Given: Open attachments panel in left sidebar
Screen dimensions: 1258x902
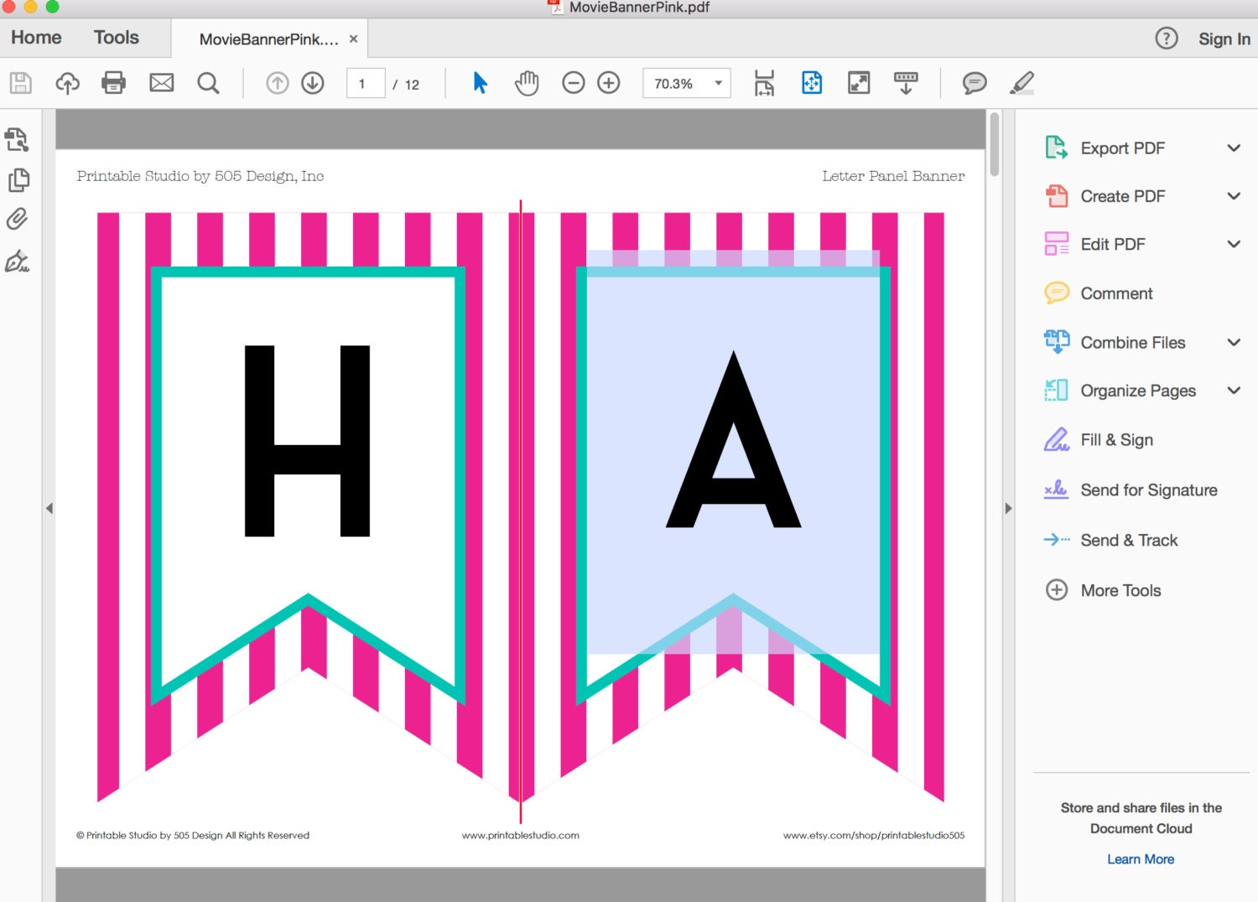Looking at the screenshot, I should coord(18,218).
